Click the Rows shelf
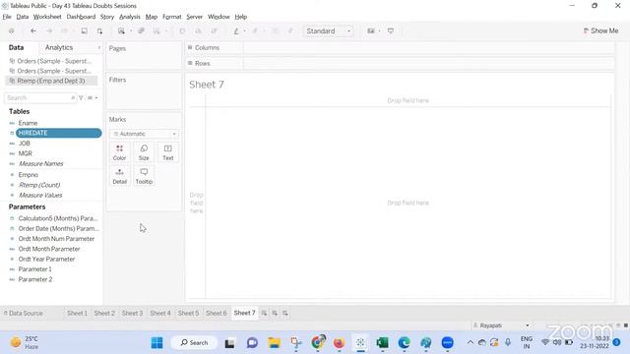630x354 pixels. 401,63
